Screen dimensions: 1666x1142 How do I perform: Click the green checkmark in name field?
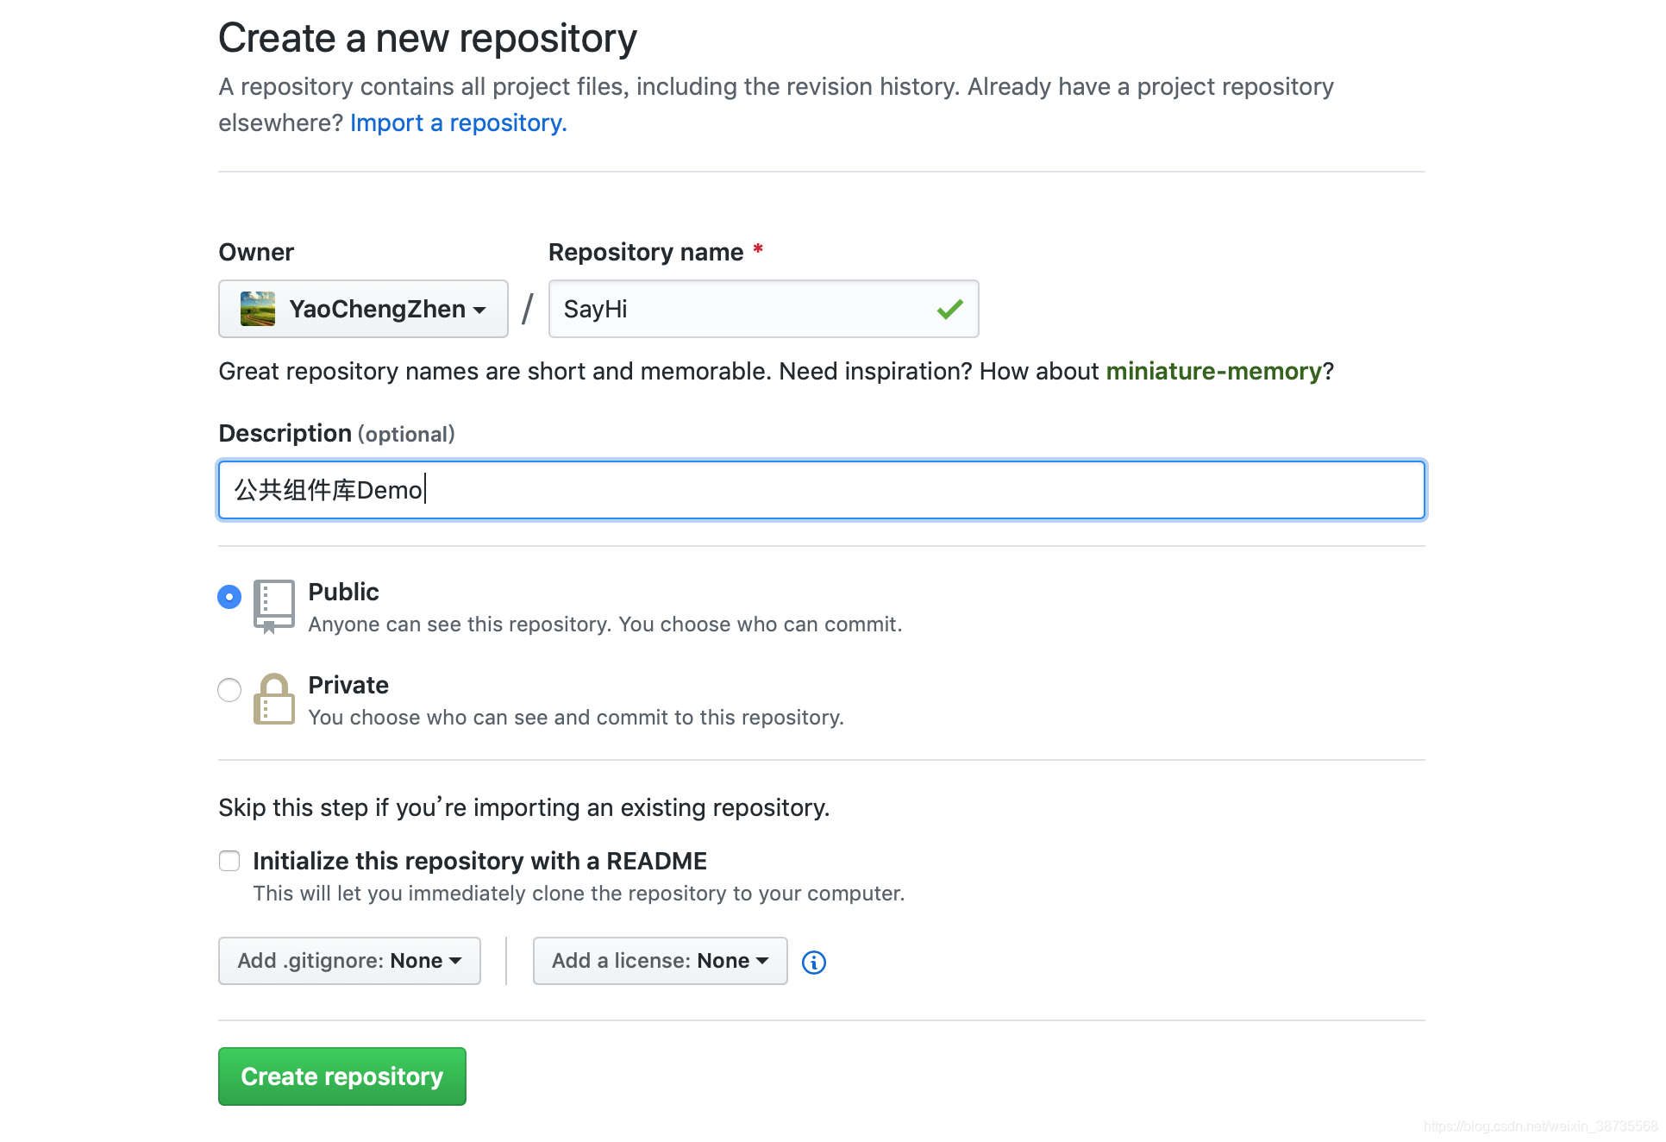[949, 309]
